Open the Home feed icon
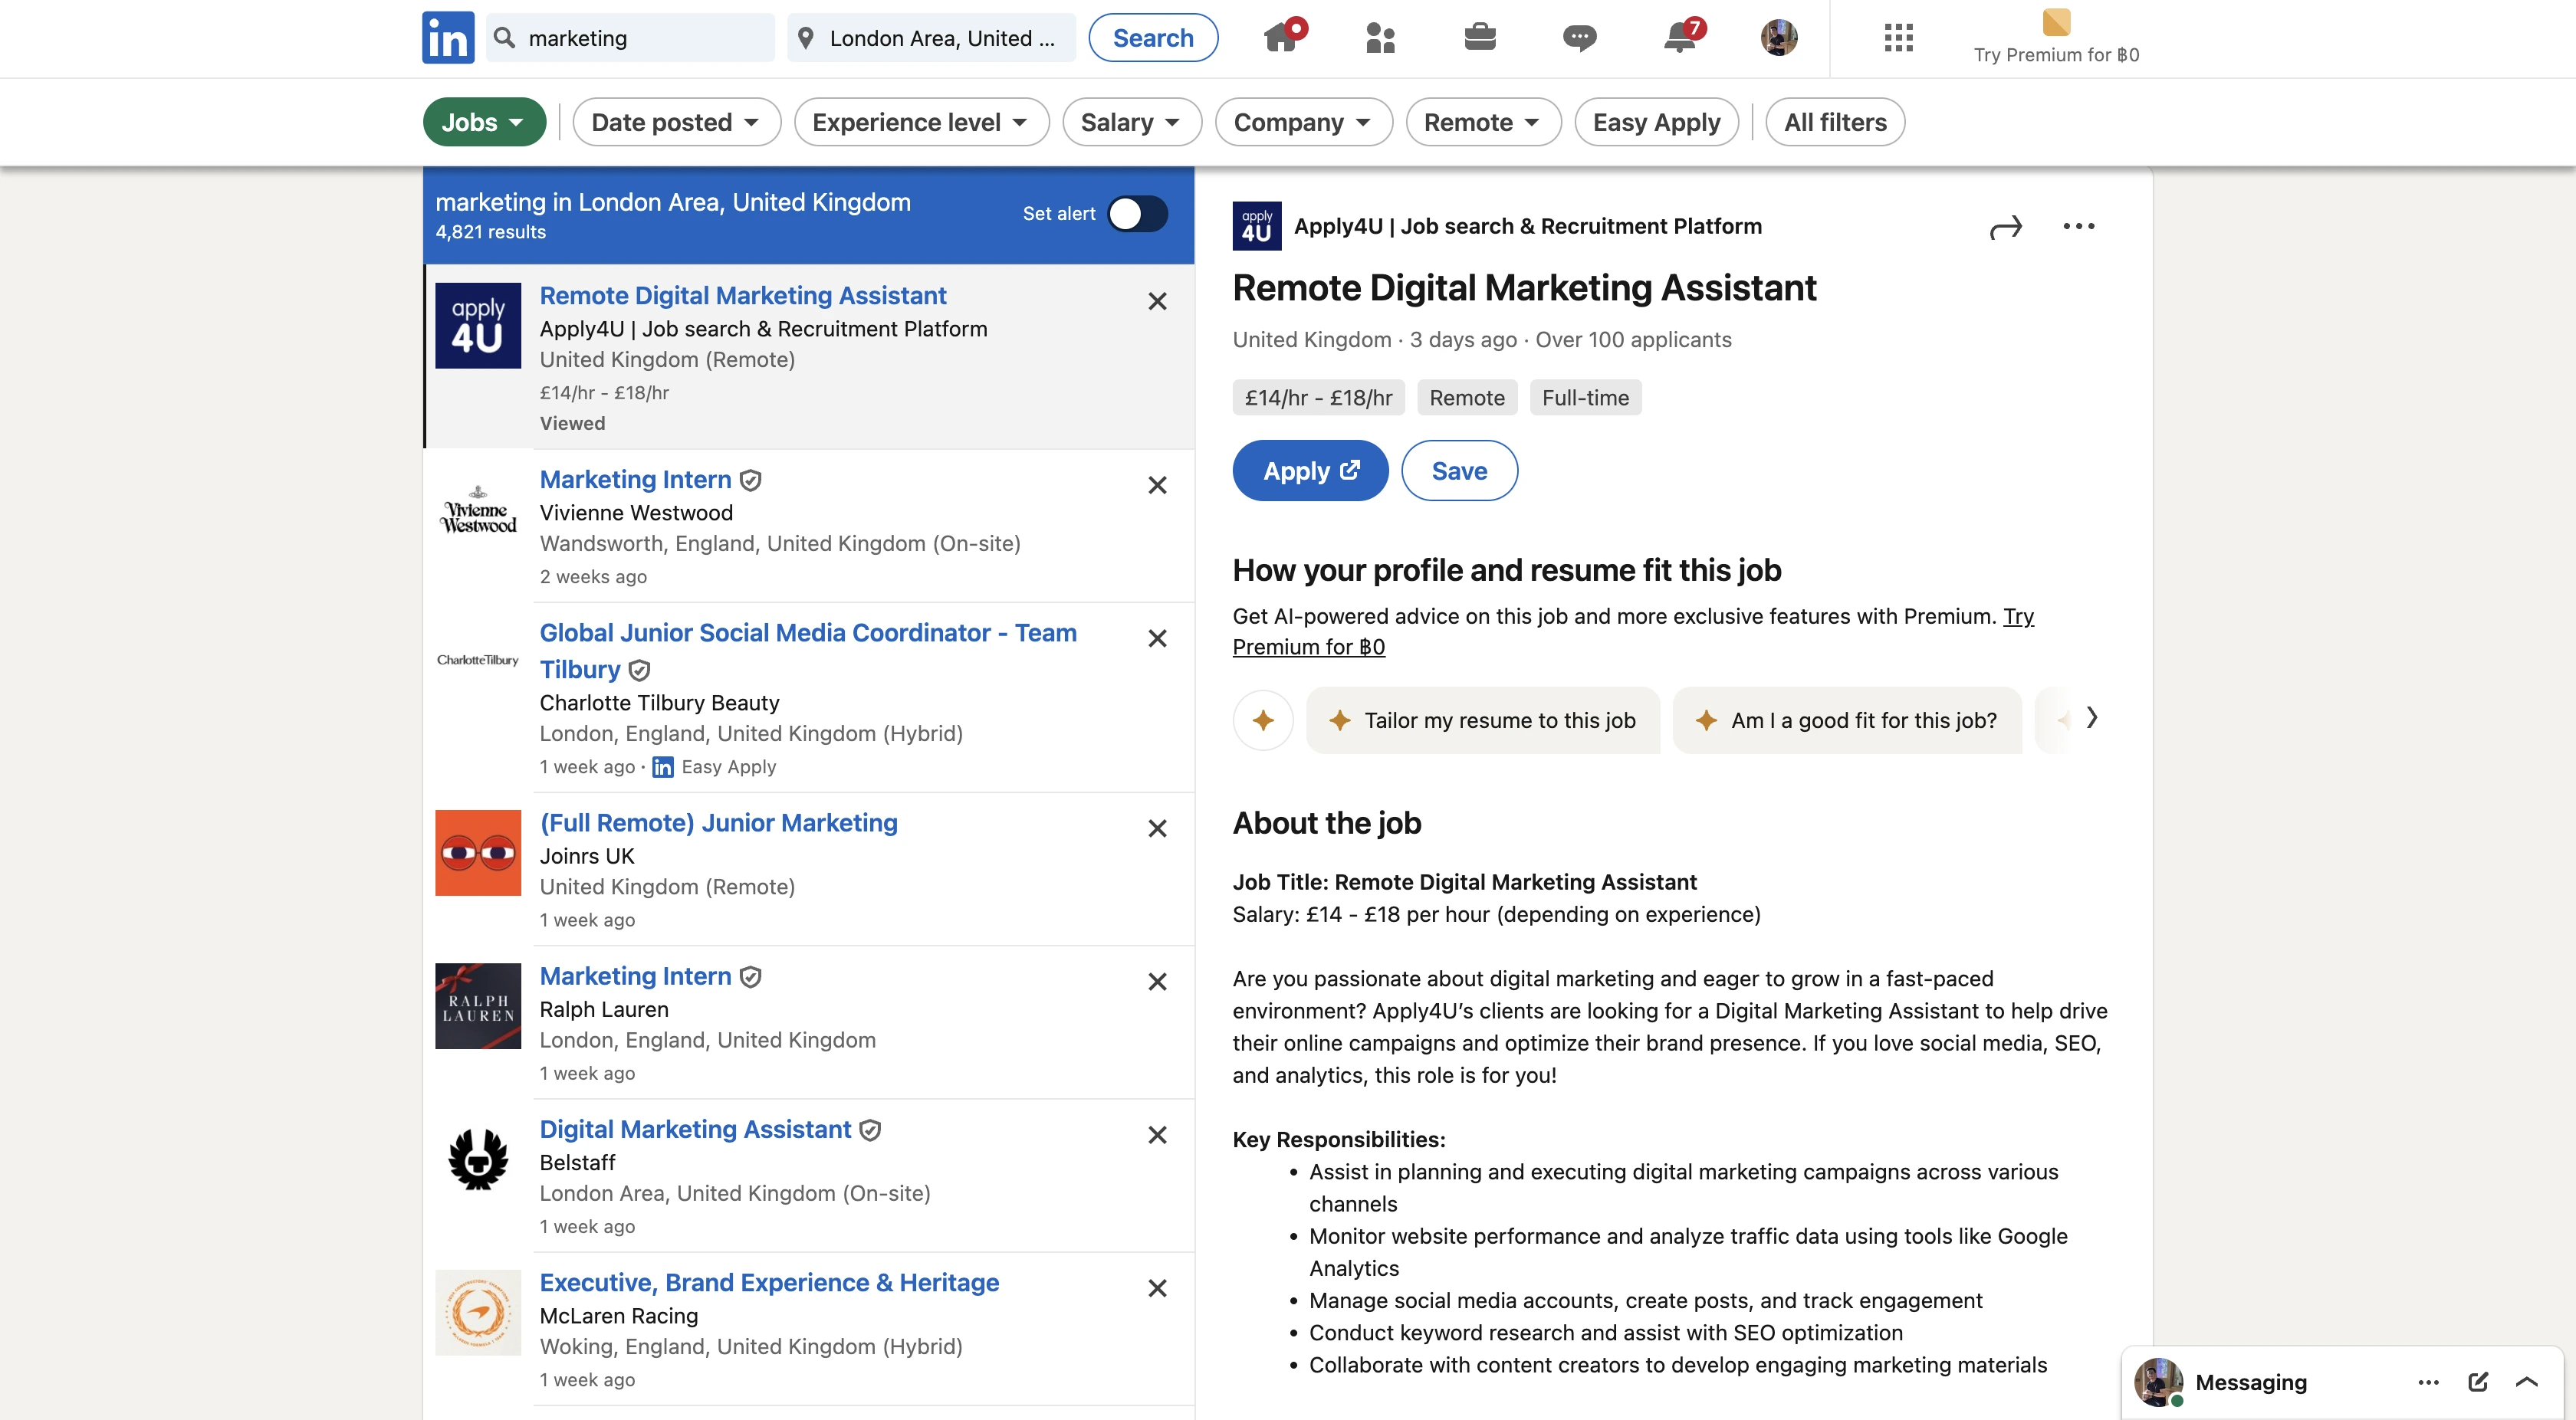 pyautogui.click(x=1282, y=38)
